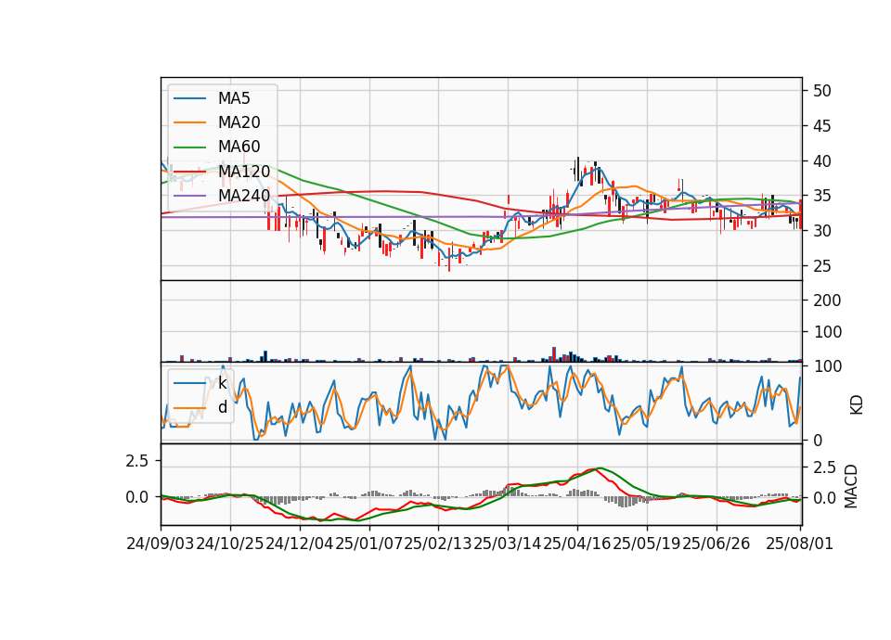891x640 pixels.
Task: Click the 0 tick label on the KD axis
Action: tap(817, 440)
